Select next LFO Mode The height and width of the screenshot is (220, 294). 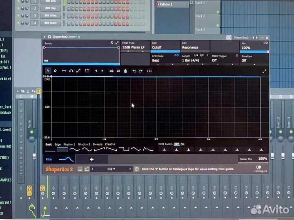(x=173, y=64)
